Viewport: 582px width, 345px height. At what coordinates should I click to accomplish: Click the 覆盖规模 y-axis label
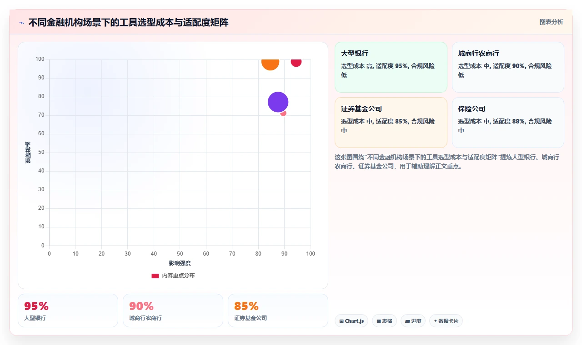point(28,153)
